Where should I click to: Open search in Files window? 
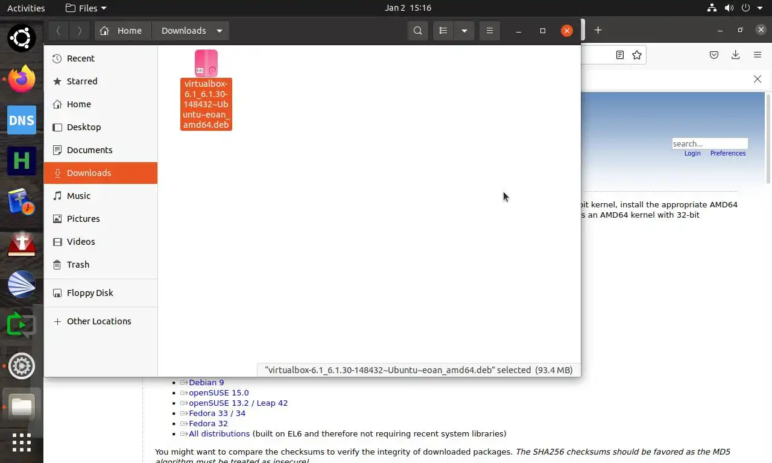point(417,31)
